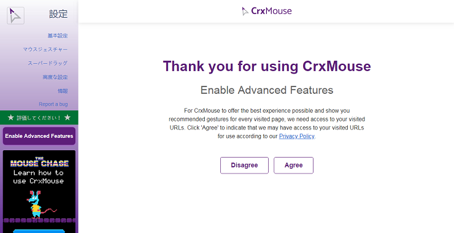
Task: Open the 基本設定 settings section
Action: click(58, 36)
